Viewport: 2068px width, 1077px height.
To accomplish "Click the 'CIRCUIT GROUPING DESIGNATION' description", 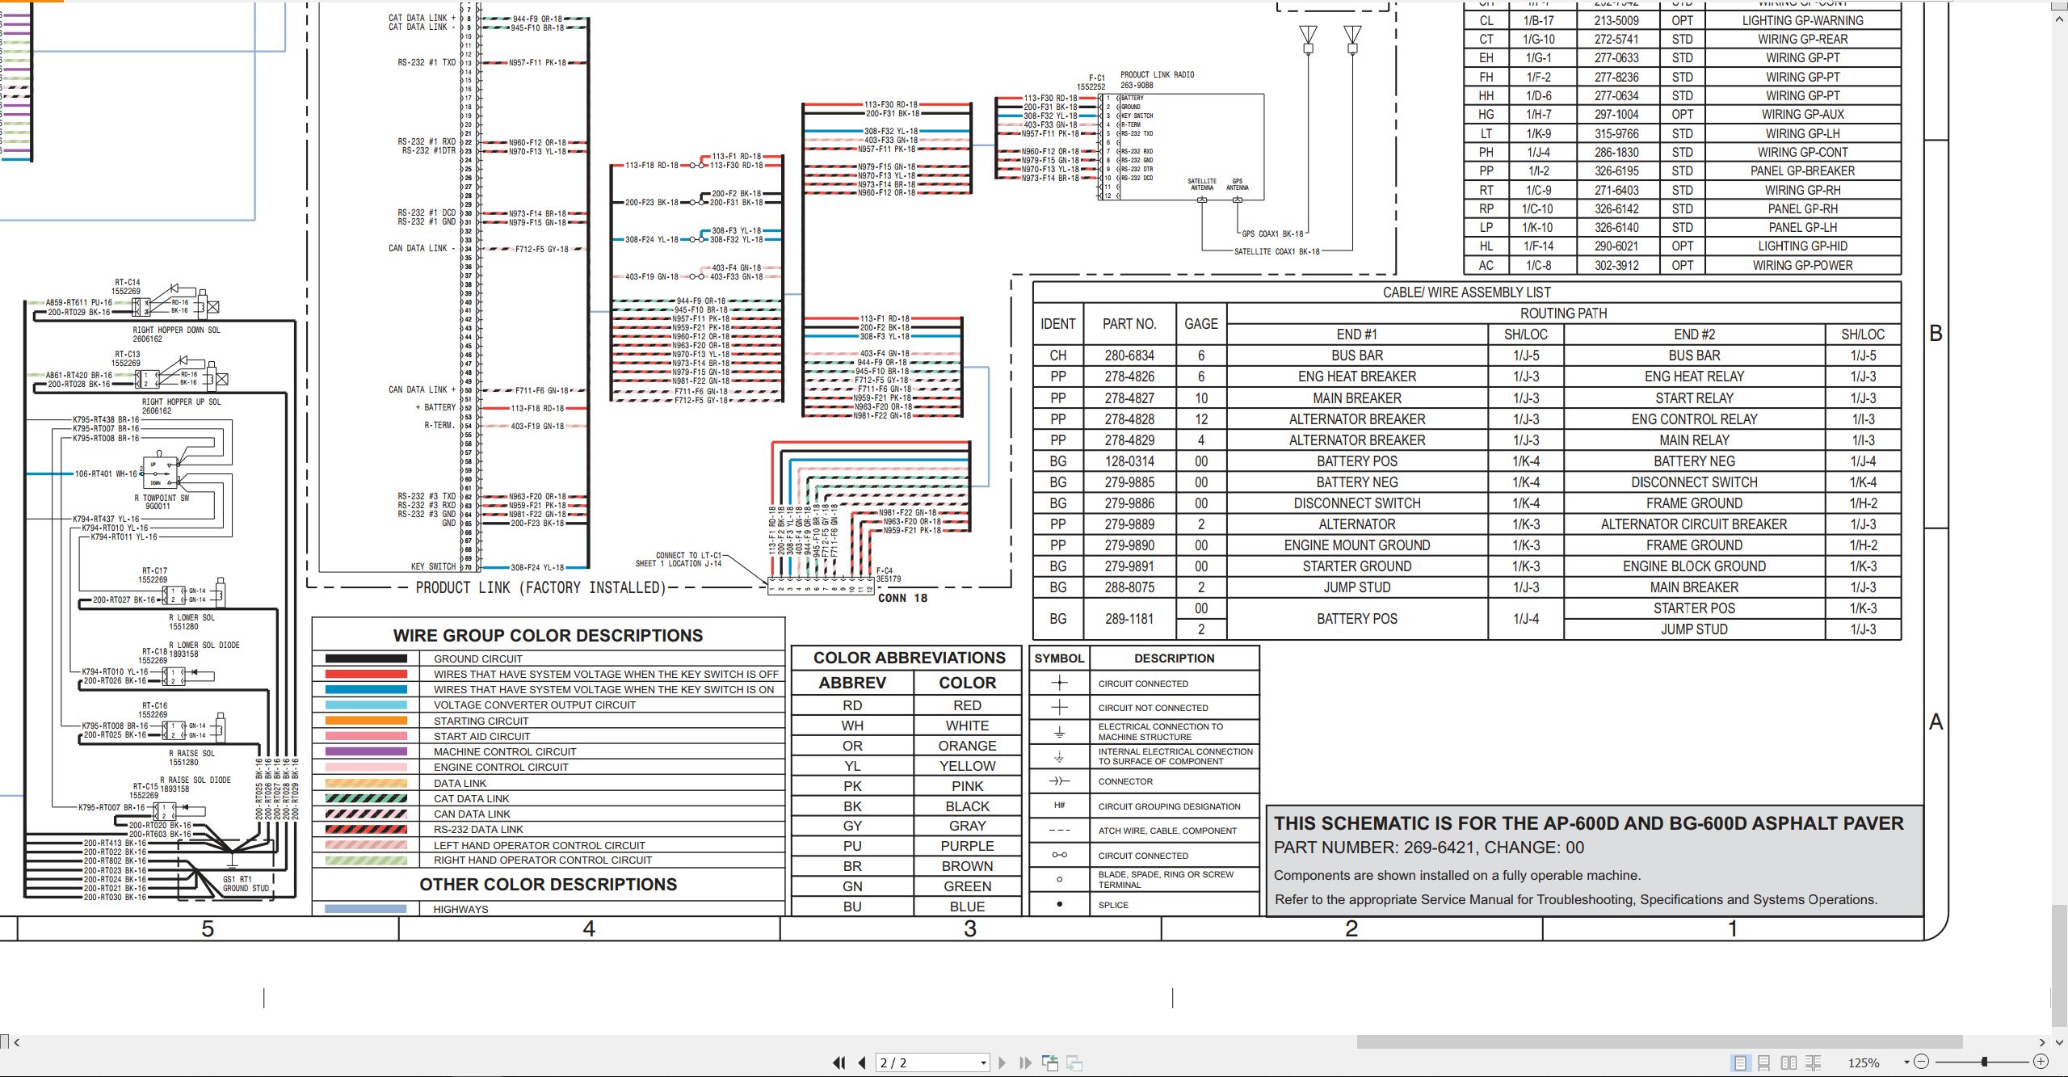I will (x=1169, y=806).
